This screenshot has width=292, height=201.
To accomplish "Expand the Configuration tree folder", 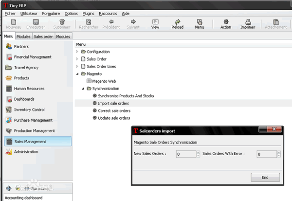I will pyautogui.click(x=77, y=52).
